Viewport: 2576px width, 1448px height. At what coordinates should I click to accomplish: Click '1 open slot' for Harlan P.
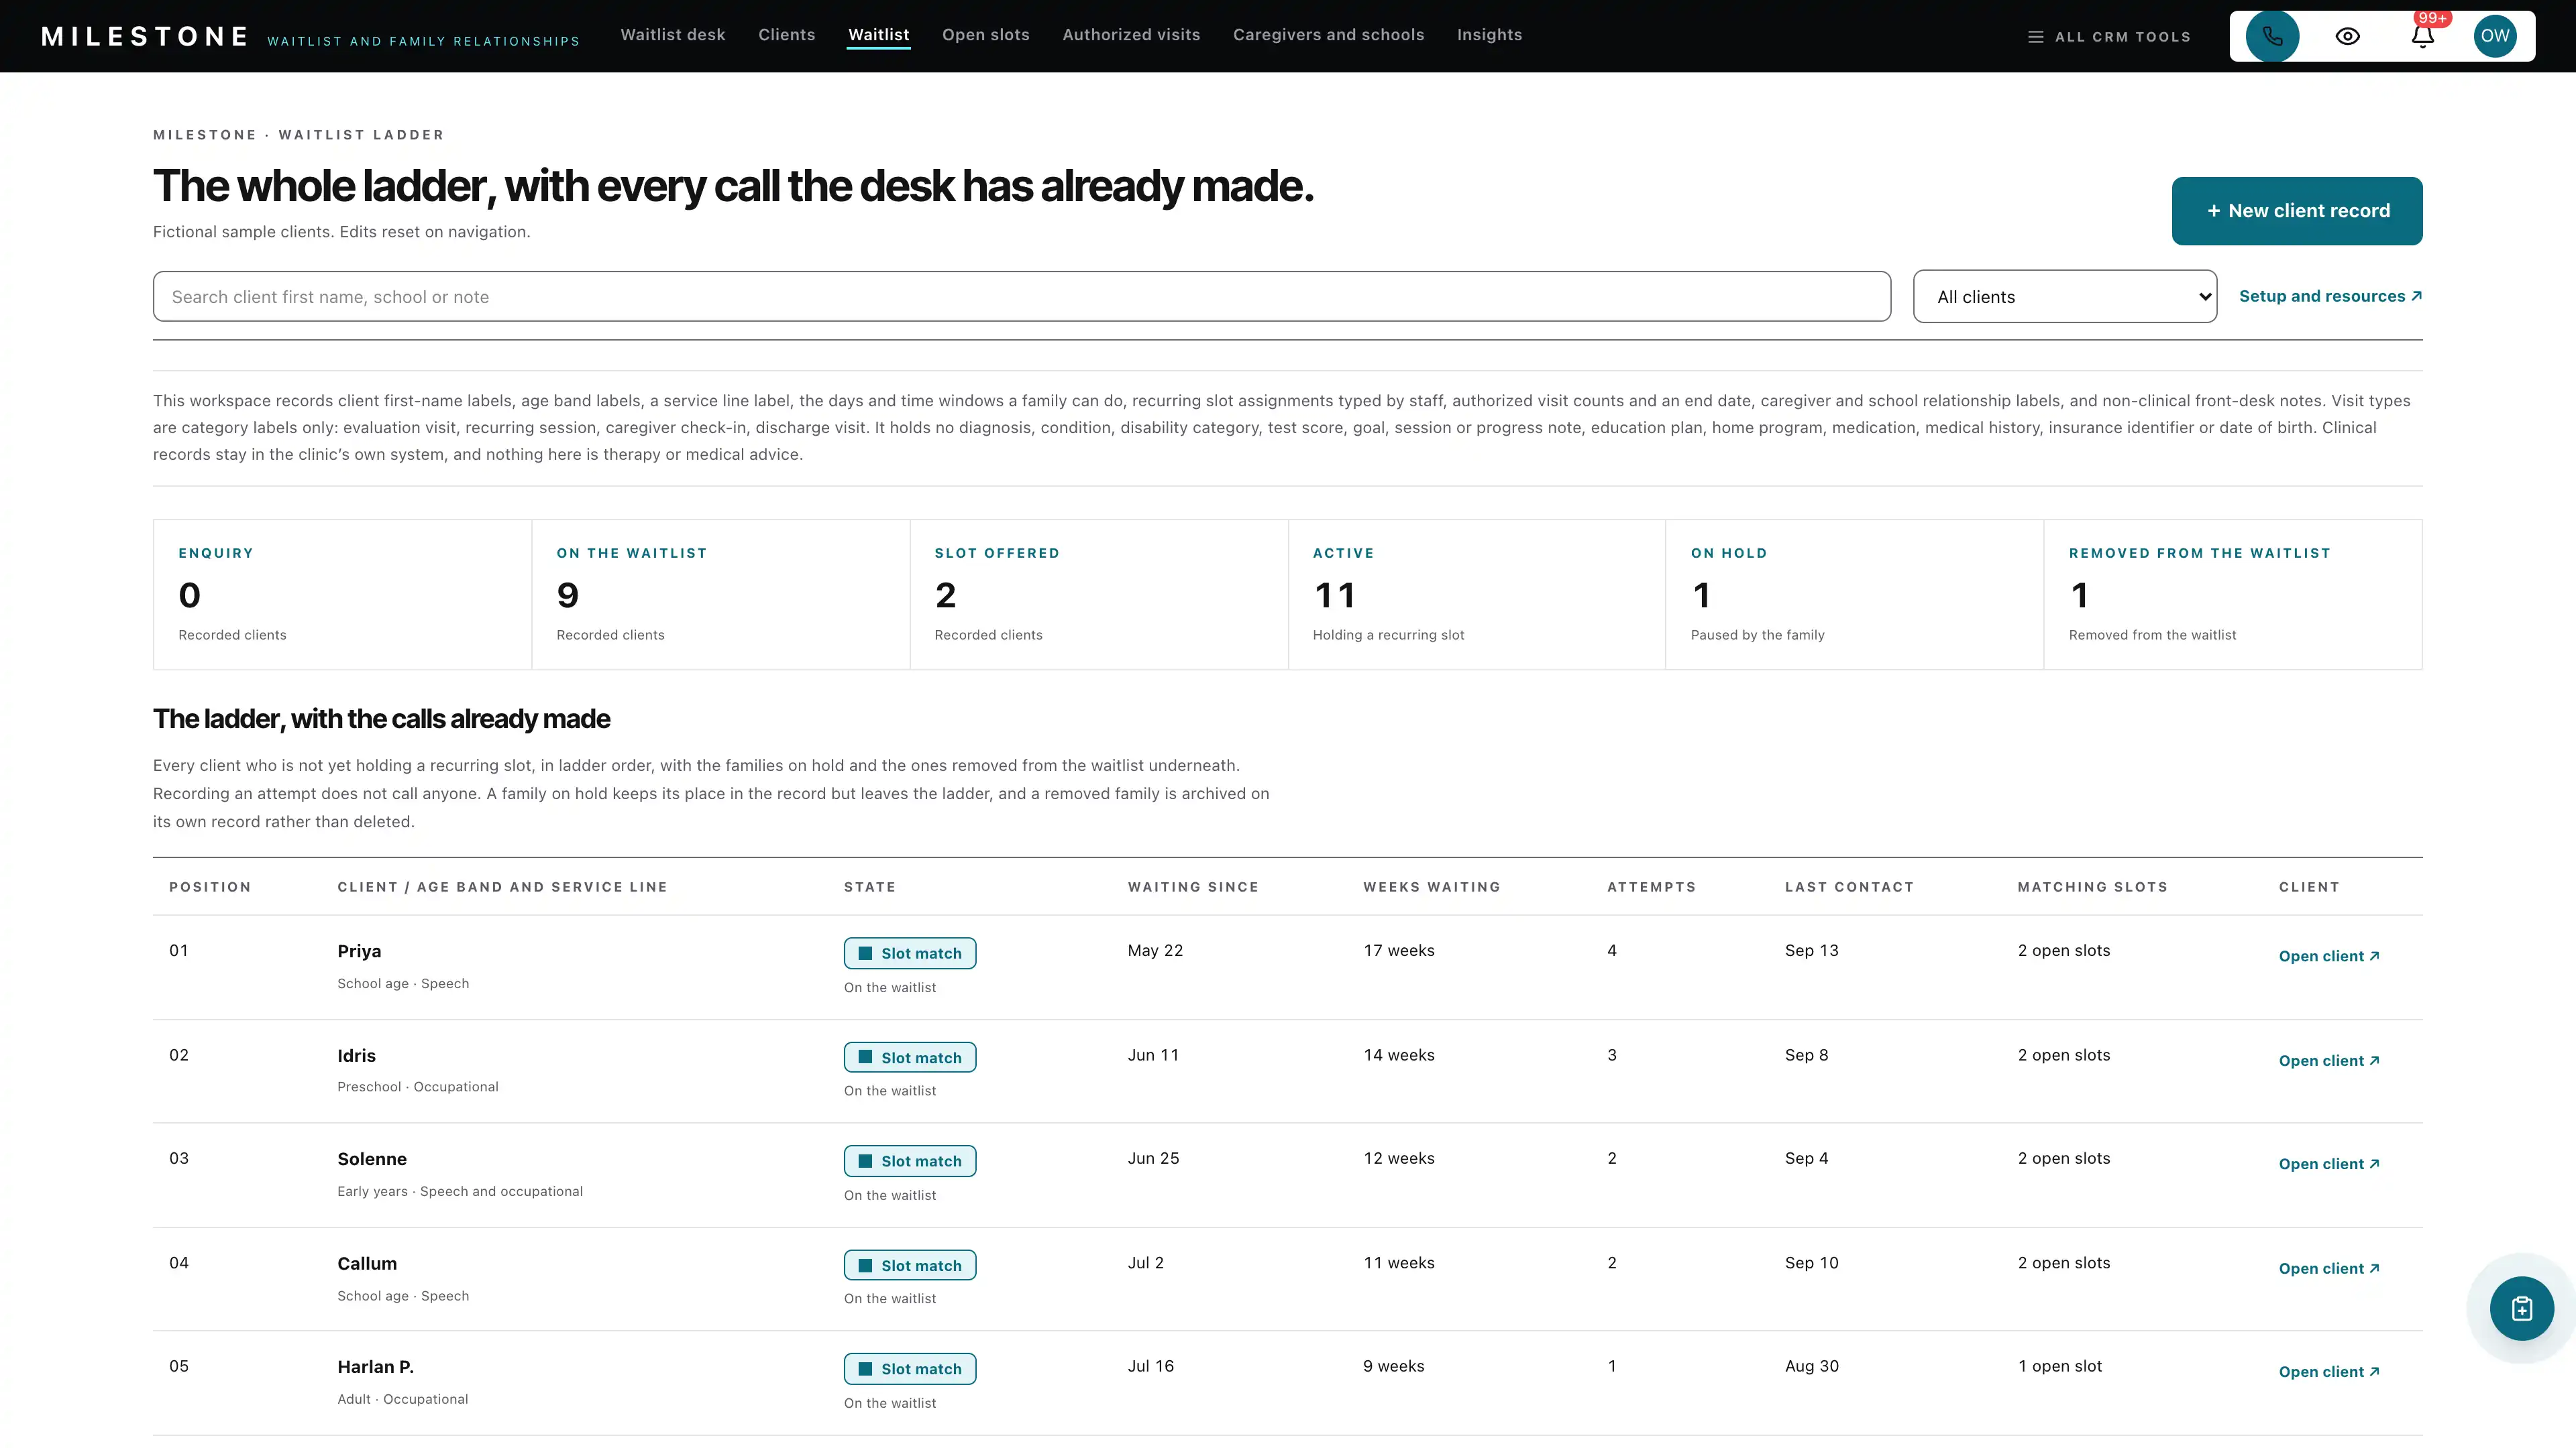click(2060, 1366)
